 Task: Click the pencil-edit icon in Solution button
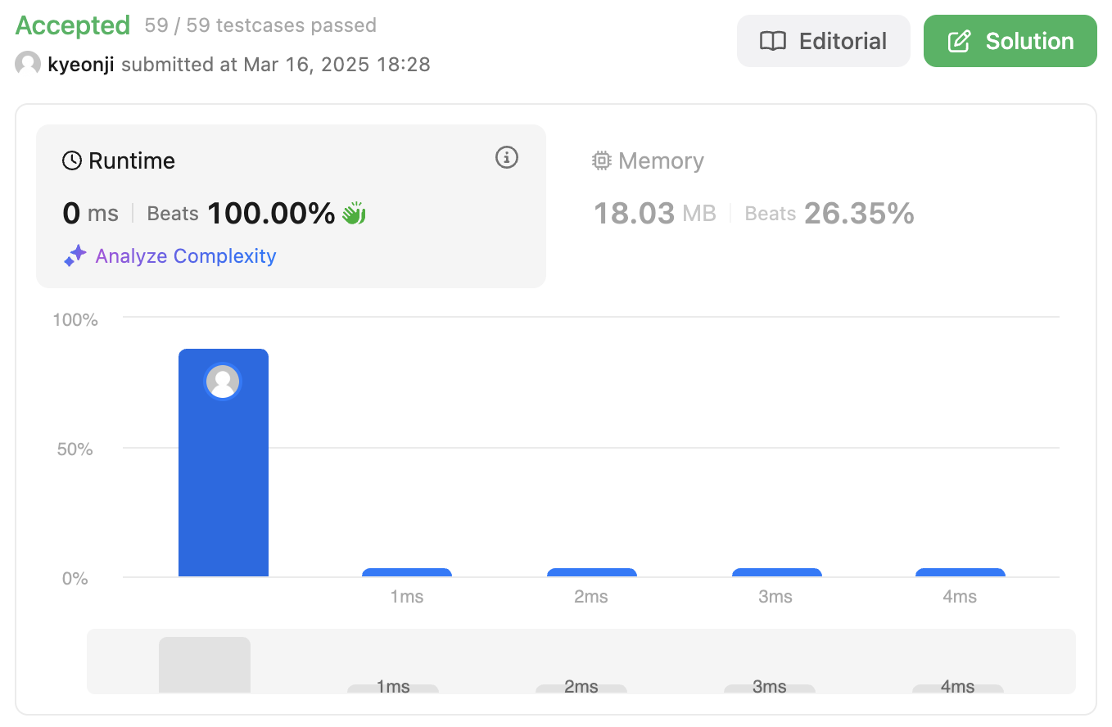(959, 42)
